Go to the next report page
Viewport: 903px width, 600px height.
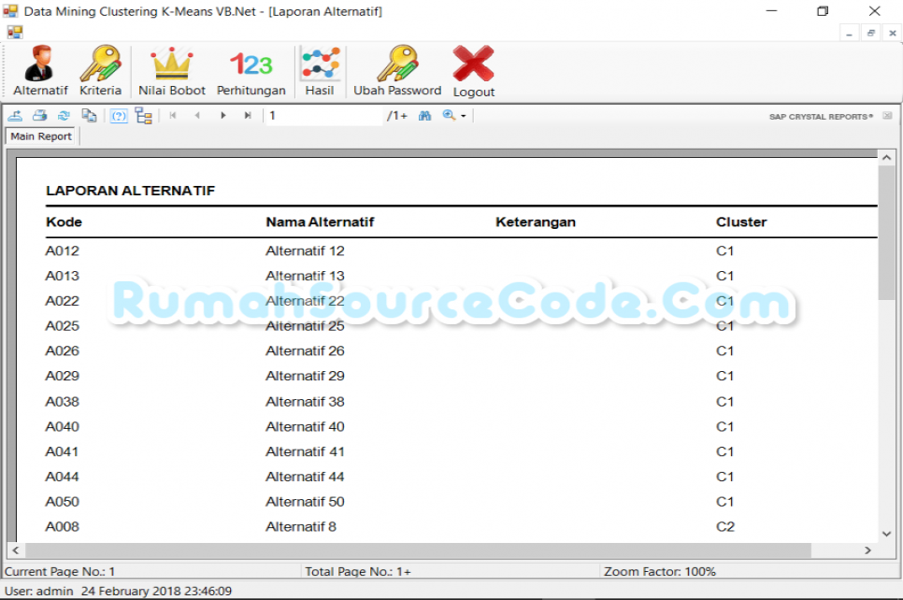tap(222, 115)
